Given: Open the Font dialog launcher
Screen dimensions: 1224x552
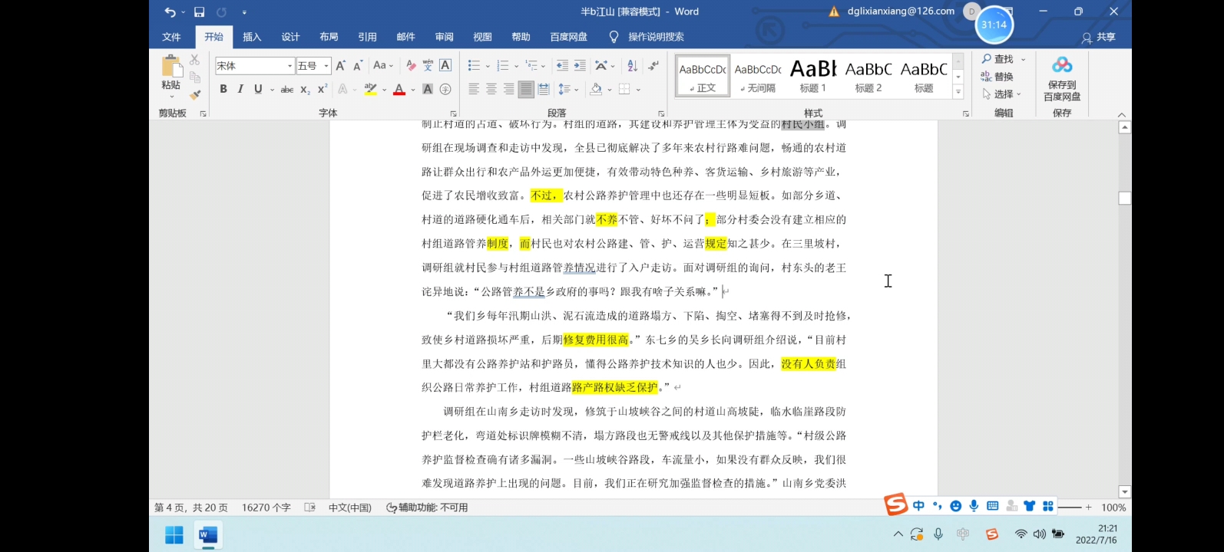Looking at the screenshot, I should pos(455,113).
